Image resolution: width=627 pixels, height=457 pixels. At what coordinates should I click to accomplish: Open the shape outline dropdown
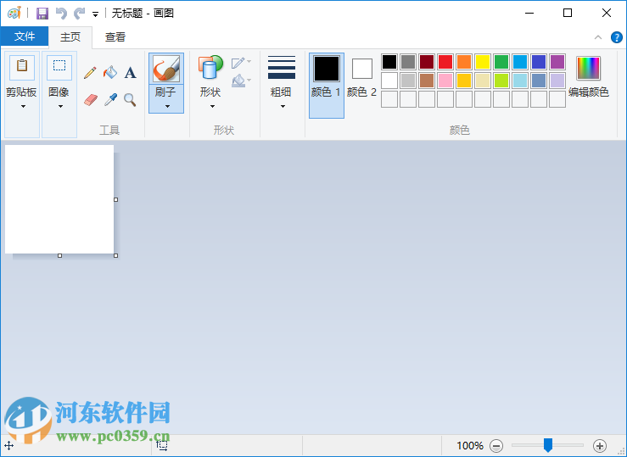[241, 63]
